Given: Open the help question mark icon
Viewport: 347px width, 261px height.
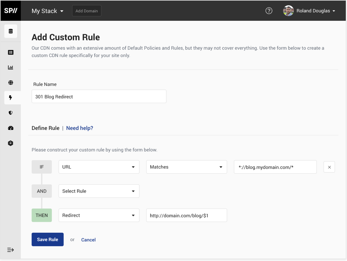Looking at the screenshot, I should pyautogui.click(x=269, y=11).
